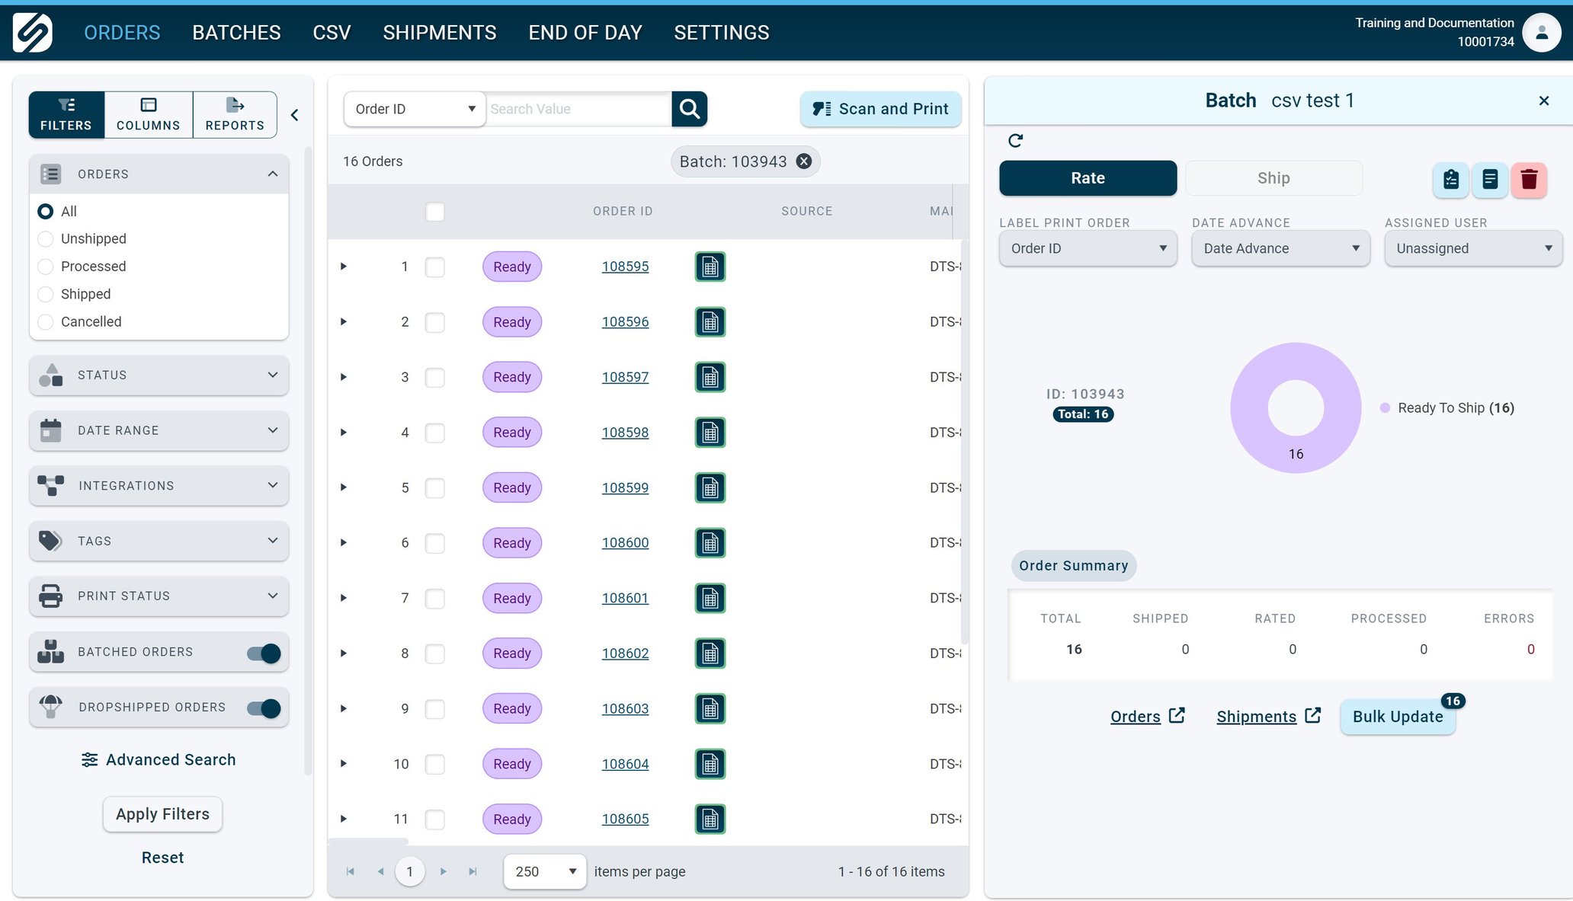Viewport: 1573px width, 901px height.
Task: Refresh the batch details panel
Action: click(1016, 141)
